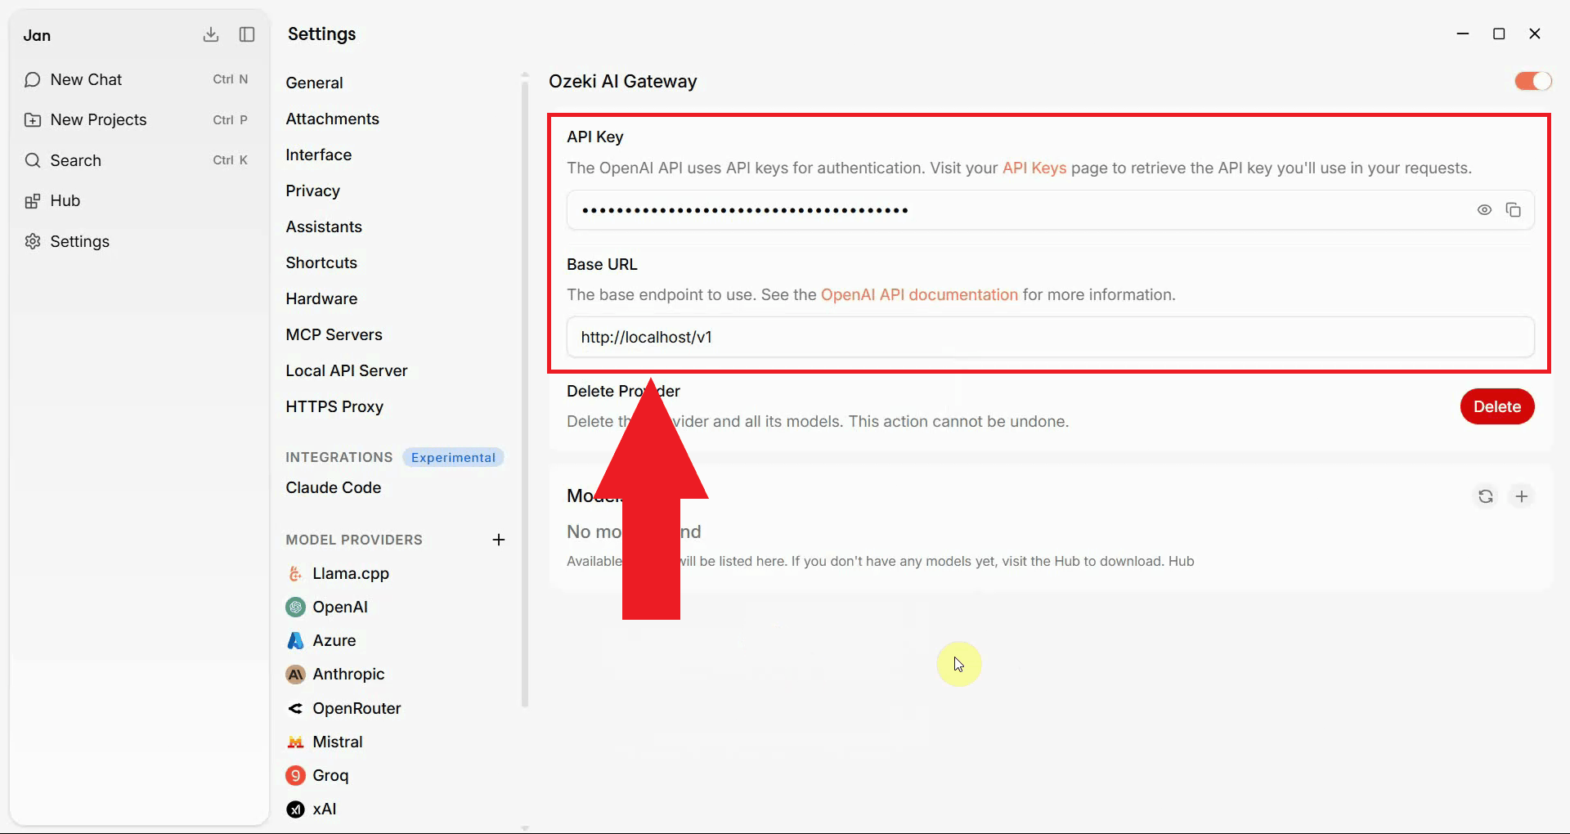This screenshot has height=834, width=1570.
Task: Disable the Ozeki AI Gateway toggle
Action: pyautogui.click(x=1532, y=81)
